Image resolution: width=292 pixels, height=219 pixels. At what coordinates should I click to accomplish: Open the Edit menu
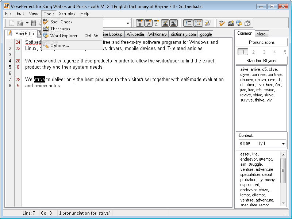[x=20, y=14]
